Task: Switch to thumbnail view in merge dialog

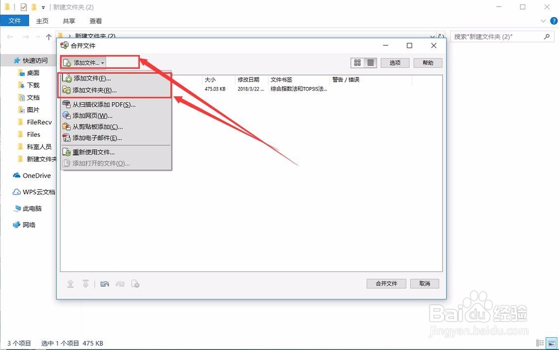Action: (x=357, y=63)
